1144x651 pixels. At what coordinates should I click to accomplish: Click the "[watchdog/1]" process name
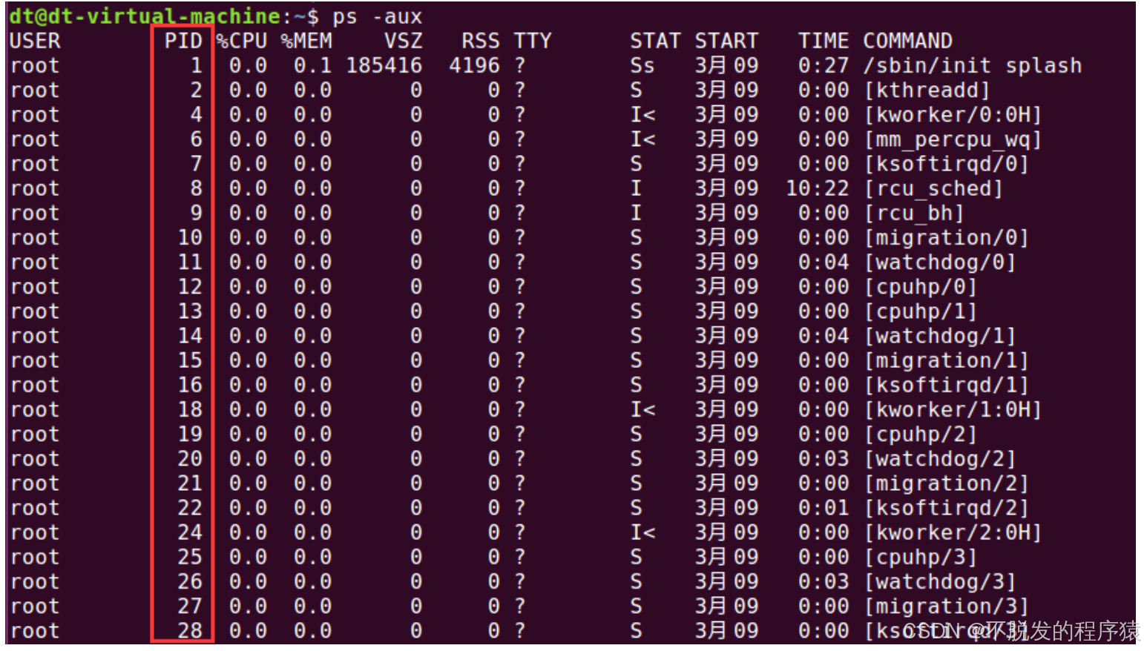point(940,336)
